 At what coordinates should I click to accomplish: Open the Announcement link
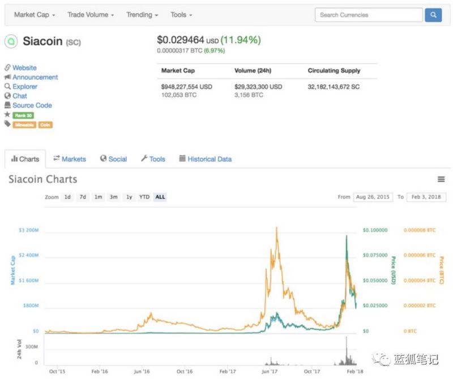(35, 77)
